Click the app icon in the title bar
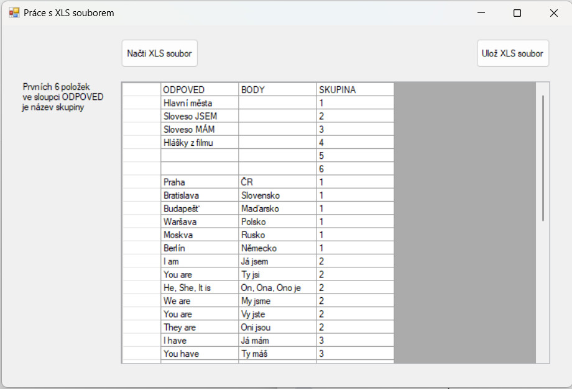572x389 pixels. pyautogui.click(x=14, y=13)
